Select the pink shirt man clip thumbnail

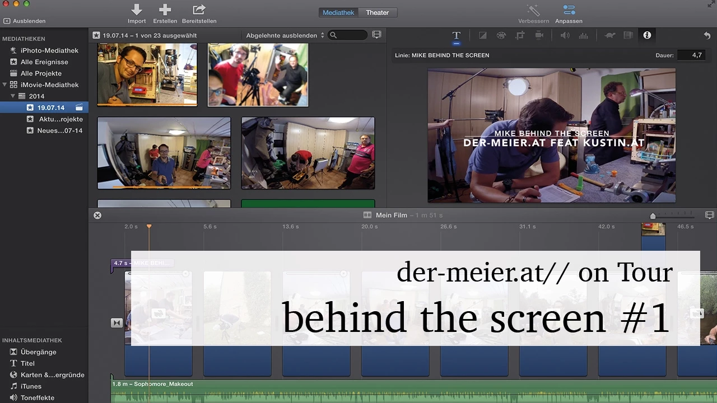click(308, 153)
